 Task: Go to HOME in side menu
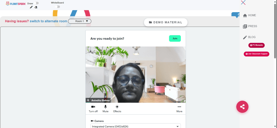250,15
